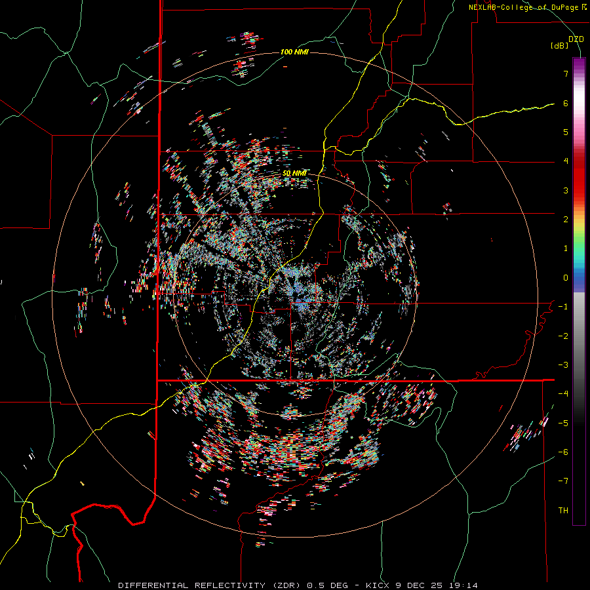This screenshot has height=590, width=590.
Task: Click the -2 value on the color scale
Action: point(563,336)
